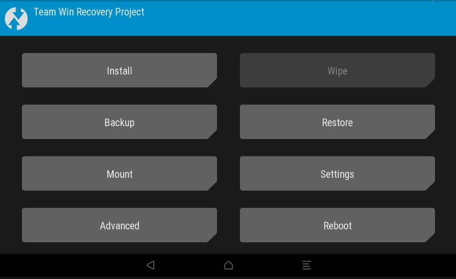Tap the Reboot text label

(338, 226)
